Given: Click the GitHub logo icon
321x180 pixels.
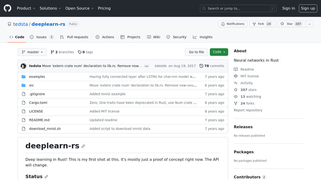Looking at the screenshot, I should point(8,8).
